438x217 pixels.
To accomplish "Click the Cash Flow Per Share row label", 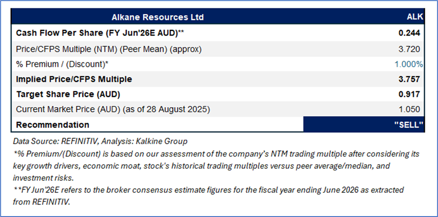I will tap(100, 33).
